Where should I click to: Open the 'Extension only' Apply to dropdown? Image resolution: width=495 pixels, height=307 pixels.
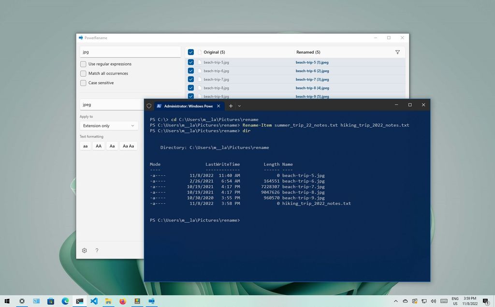pos(109,125)
